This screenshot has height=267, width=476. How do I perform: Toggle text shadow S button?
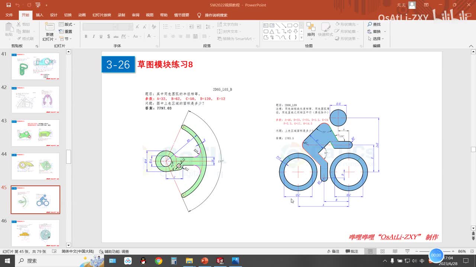coord(108,36)
